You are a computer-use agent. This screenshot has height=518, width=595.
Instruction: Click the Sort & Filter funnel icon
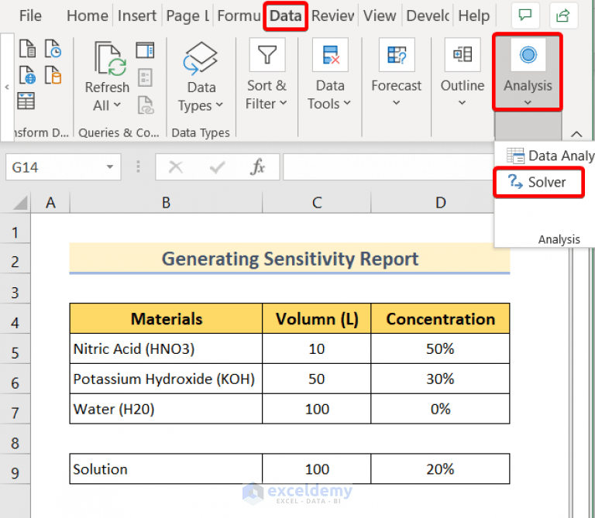(x=267, y=55)
